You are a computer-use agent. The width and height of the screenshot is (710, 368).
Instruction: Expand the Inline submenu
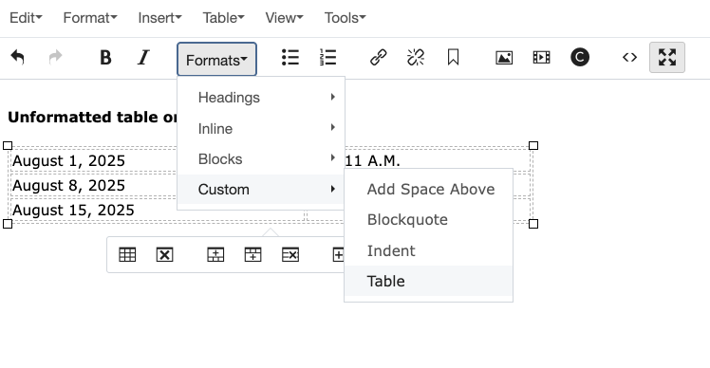[261, 129]
